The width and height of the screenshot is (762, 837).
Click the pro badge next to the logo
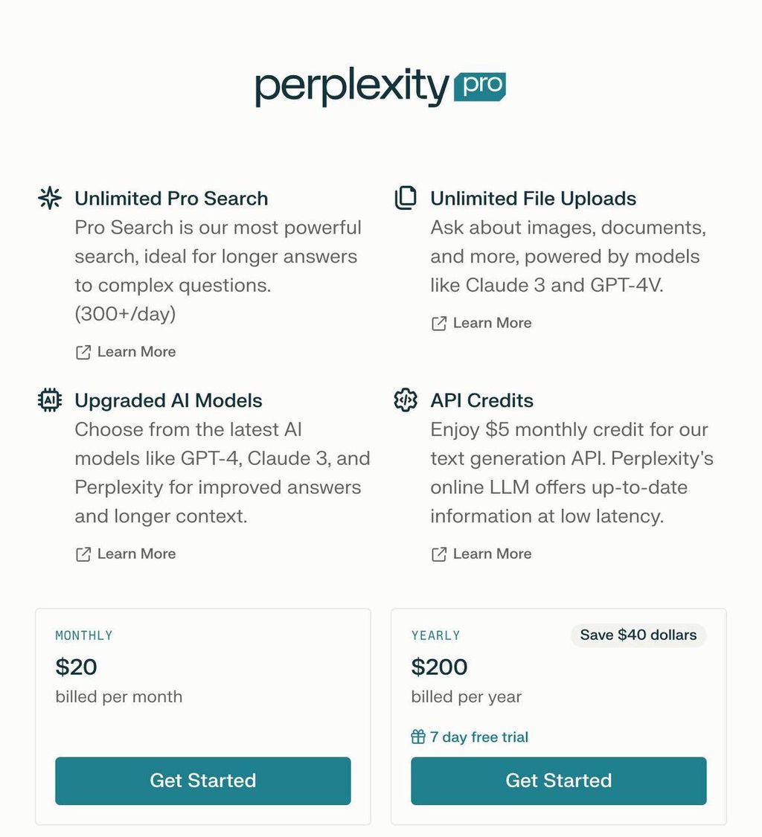(479, 86)
